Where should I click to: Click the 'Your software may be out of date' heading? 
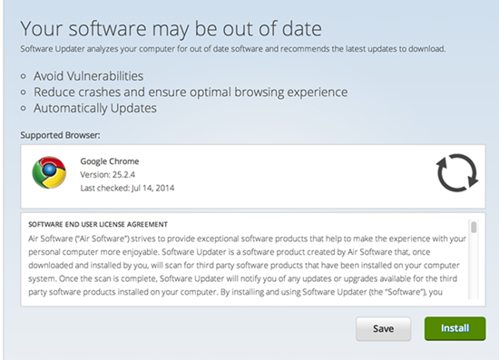[171, 29]
